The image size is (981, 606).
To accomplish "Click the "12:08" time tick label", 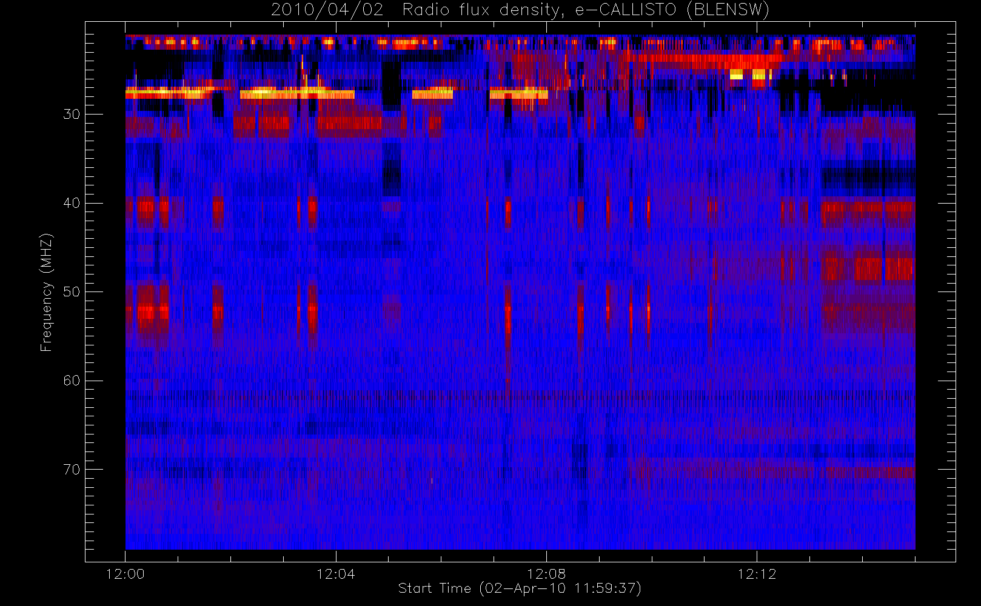I will 546,574.
